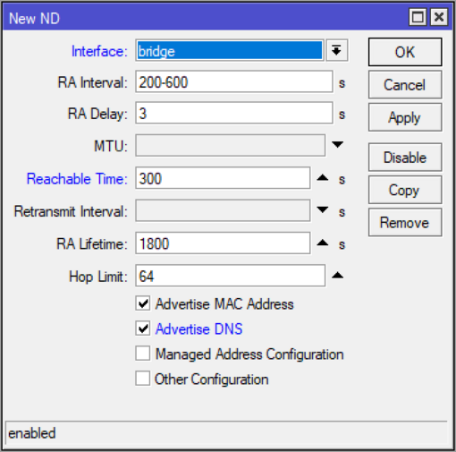This screenshot has width=456, height=452.
Task: Open the Interface dropdown arrow
Action: (337, 50)
